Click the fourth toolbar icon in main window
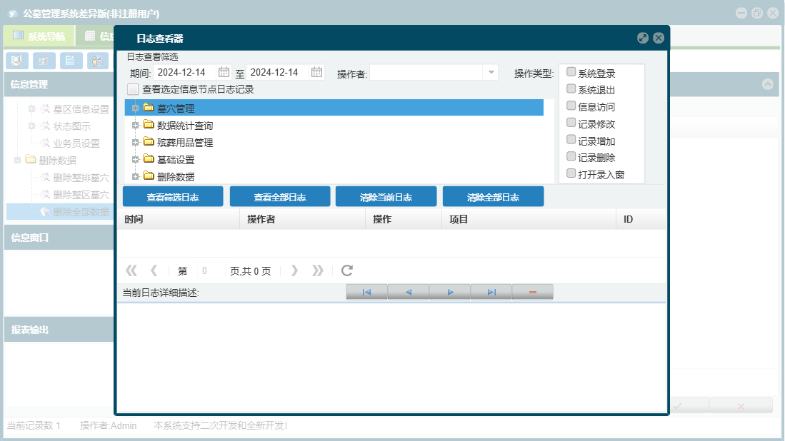The image size is (785, 441). 98,61
